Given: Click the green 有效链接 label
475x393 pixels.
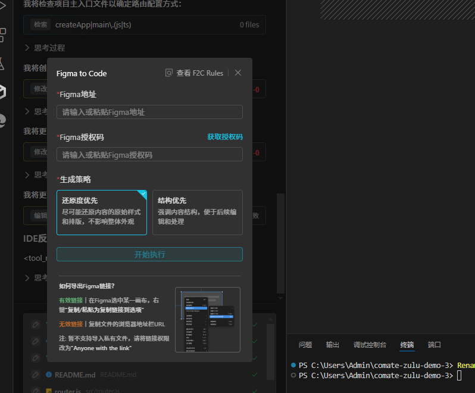Looking at the screenshot, I should 71,300.
